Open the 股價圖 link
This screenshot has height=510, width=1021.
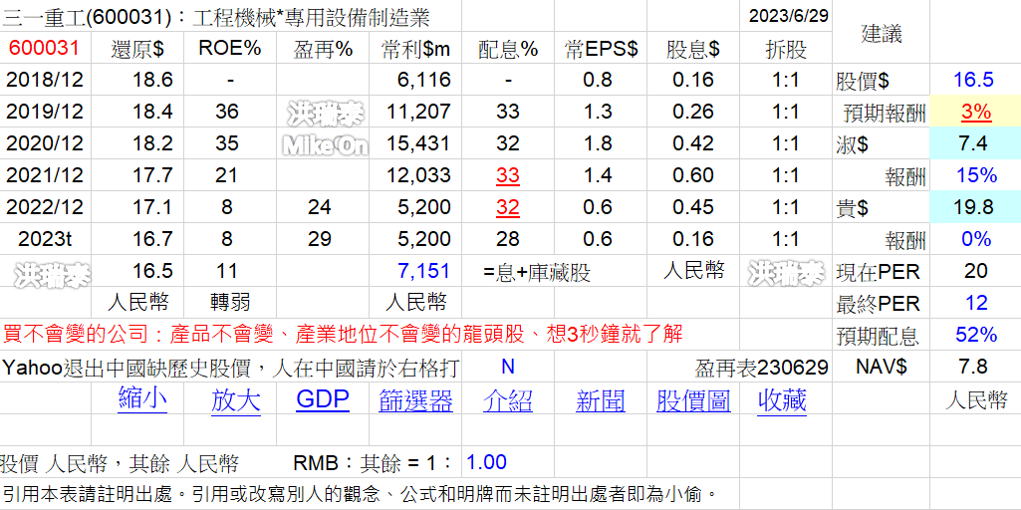(x=693, y=399)
